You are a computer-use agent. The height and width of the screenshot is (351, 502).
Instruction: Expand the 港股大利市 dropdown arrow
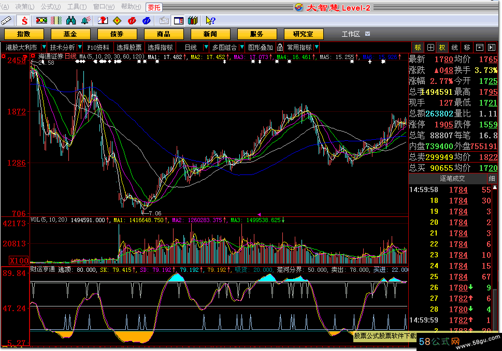[44, 47]
